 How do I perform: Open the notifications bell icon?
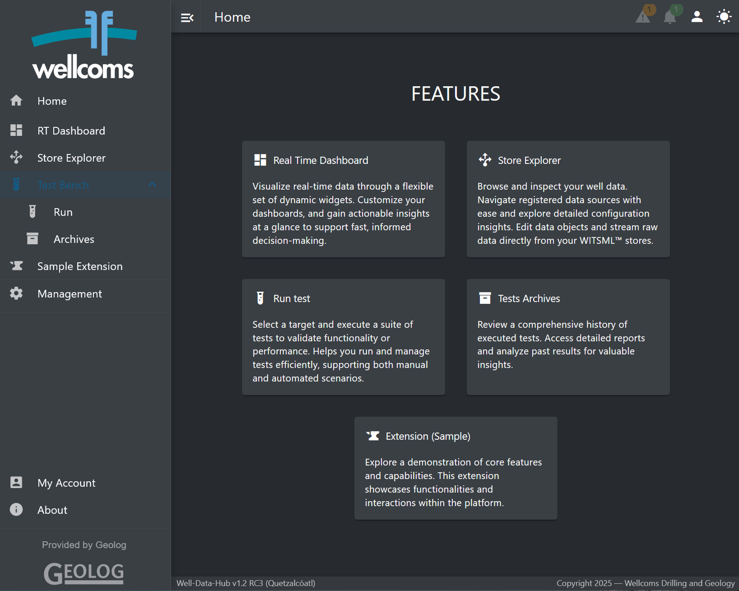[x=670, y=17]
